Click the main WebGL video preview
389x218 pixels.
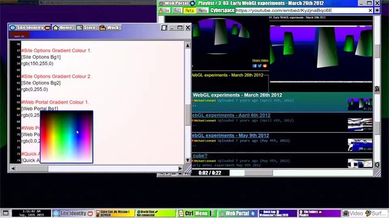point(321,54)
